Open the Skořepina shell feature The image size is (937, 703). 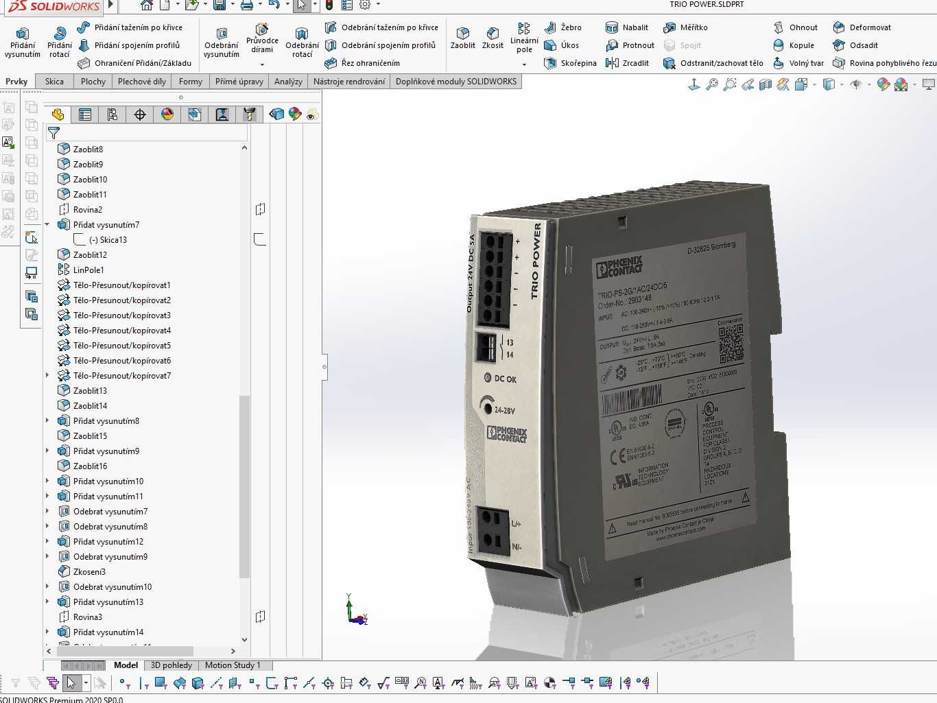click(570, 63)
